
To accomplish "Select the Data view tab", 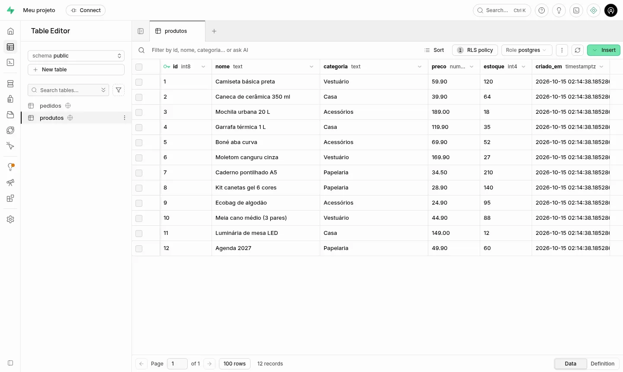I will pos(571,364).
